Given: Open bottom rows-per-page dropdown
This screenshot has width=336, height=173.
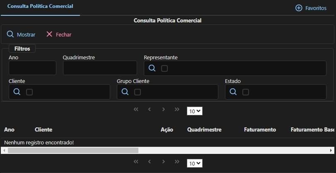Looking at the screenshot, I should (x=195, y=163).
